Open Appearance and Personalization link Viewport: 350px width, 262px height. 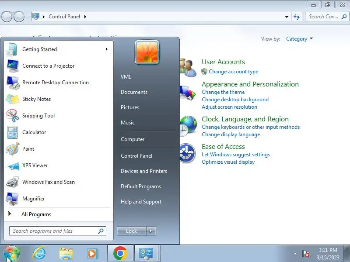pyautogui.click(x=250, y=84)
